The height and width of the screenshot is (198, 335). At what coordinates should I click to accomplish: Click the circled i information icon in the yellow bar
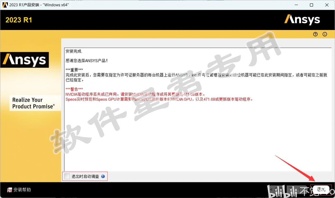click(x=325, y=34)
